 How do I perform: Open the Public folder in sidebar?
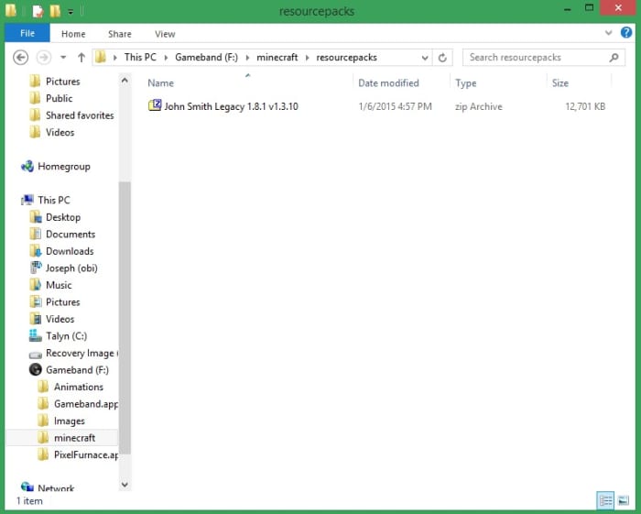point(59,99)
